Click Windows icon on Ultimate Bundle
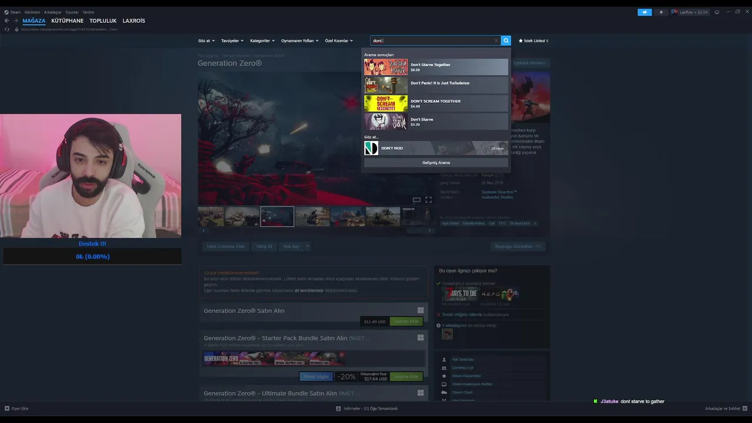752x423 pixels. pyautogui.click(x=421, y=393)
